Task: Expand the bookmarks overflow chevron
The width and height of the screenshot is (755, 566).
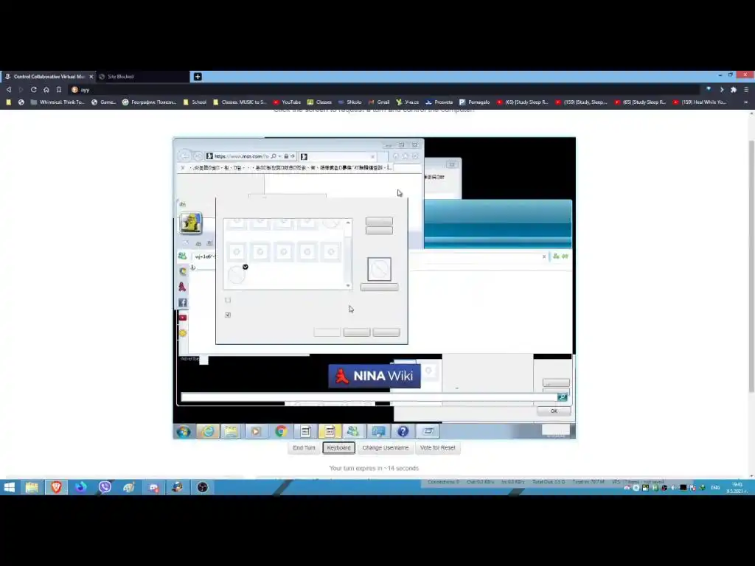Action: [x=746, y=102]
